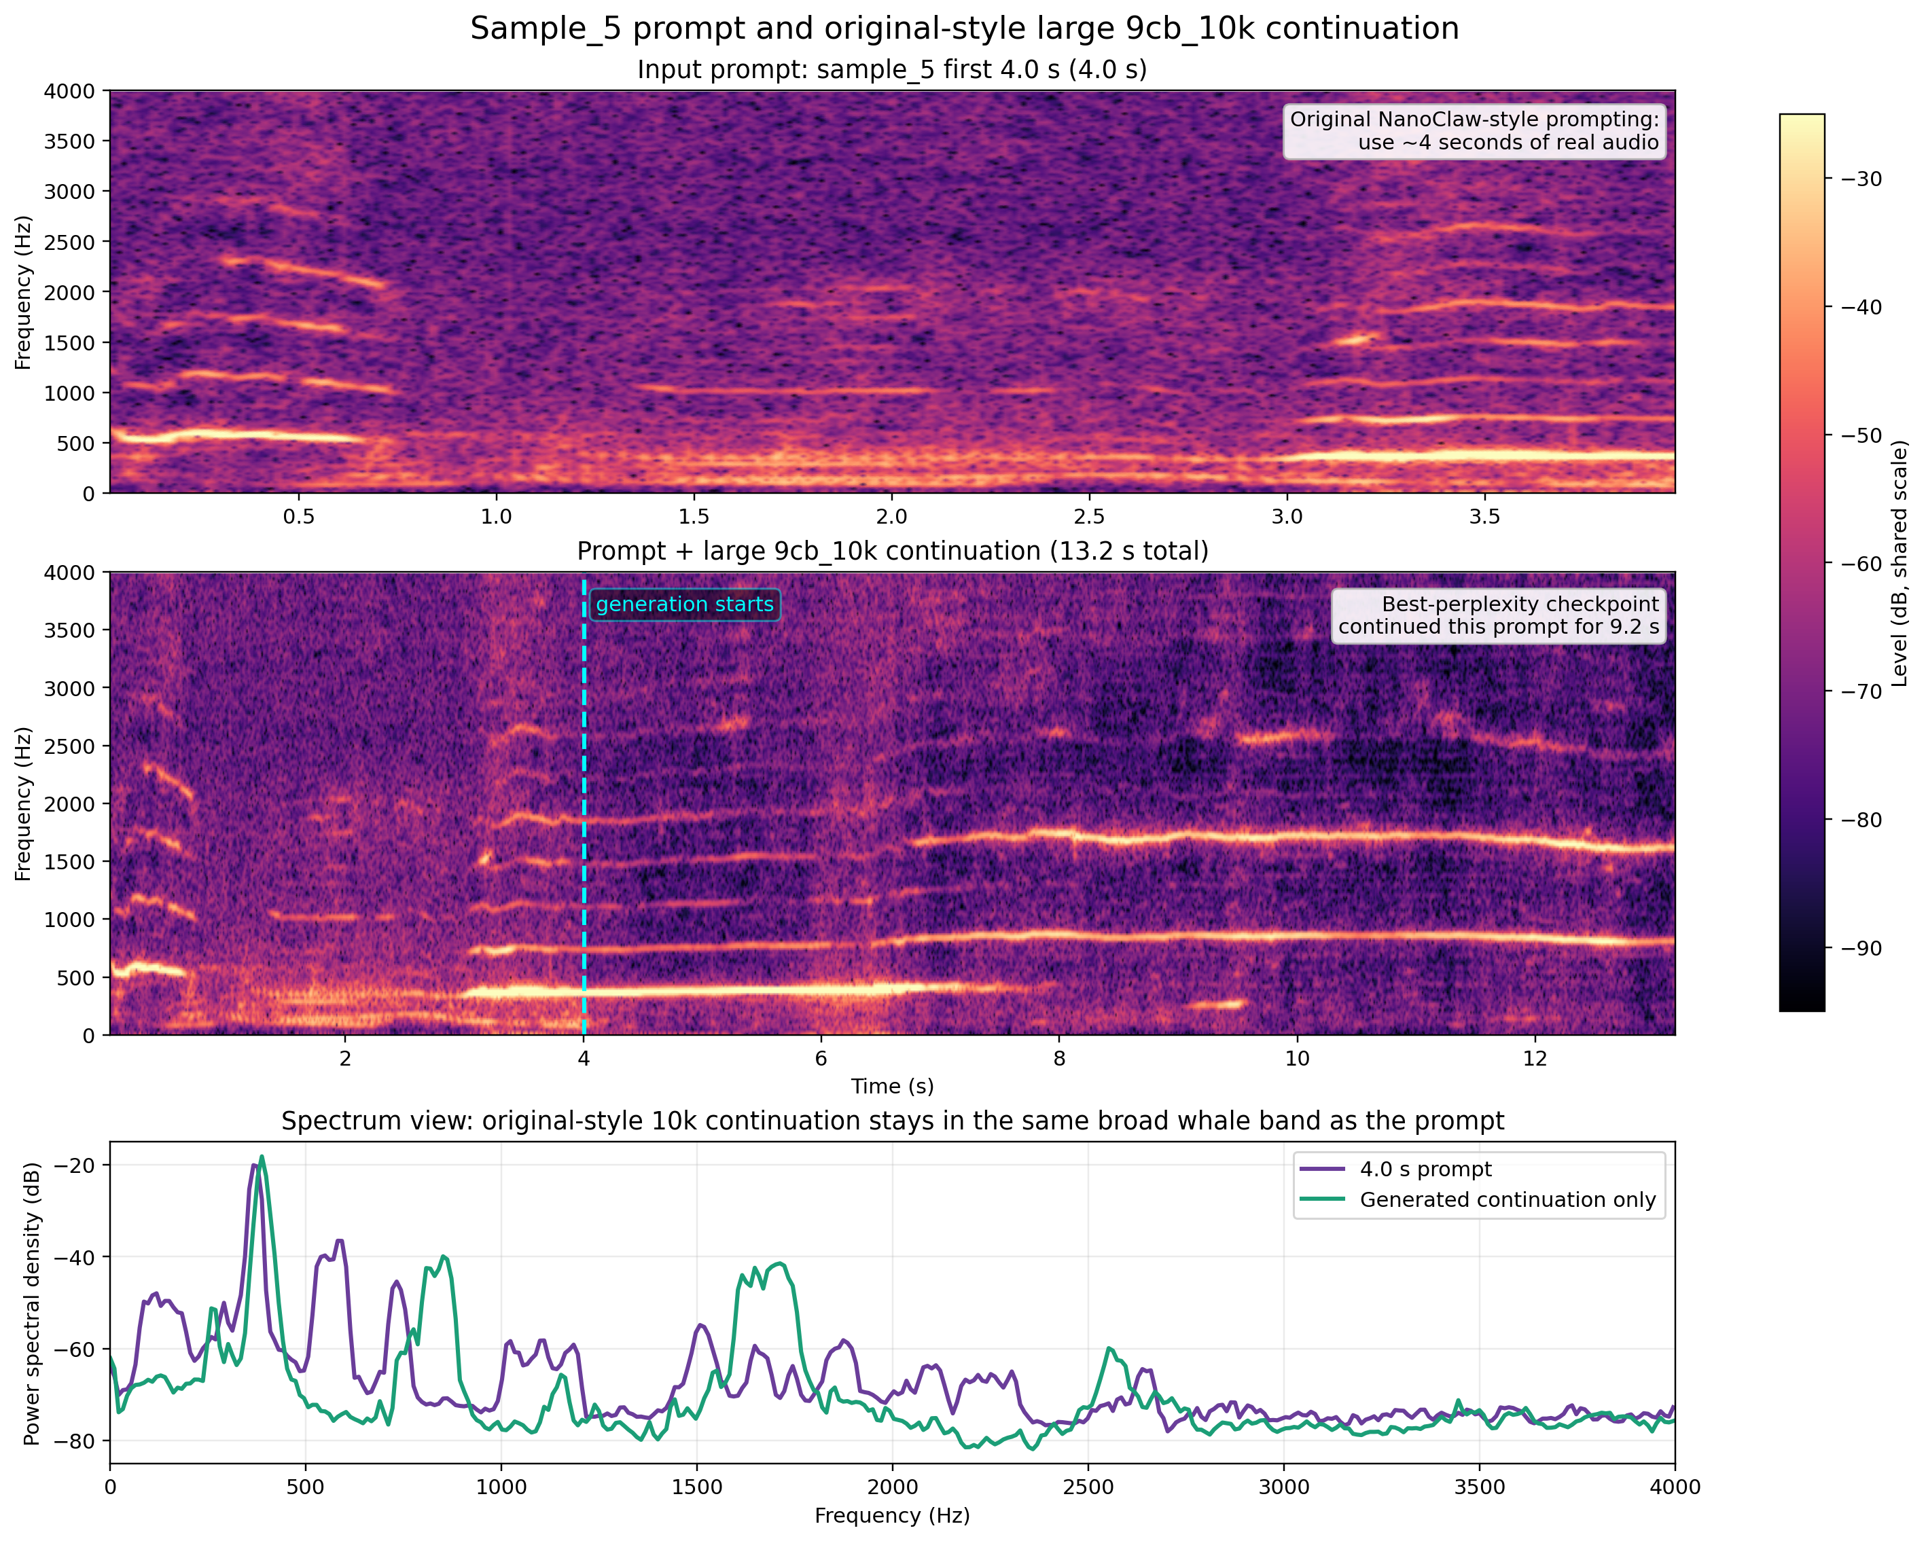The image size is (1926, 1541).
Task: Click the dashed cyan generation start line
Action: 584,803
